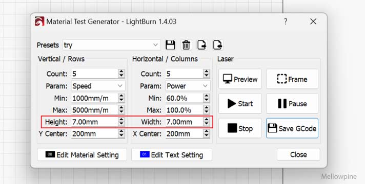Open the Presets dropdown showing 'try'
This screenshot has height=184, width=365.
[112, 45]
